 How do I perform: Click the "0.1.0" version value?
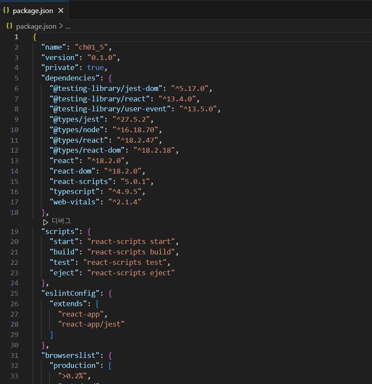point(102,57)
